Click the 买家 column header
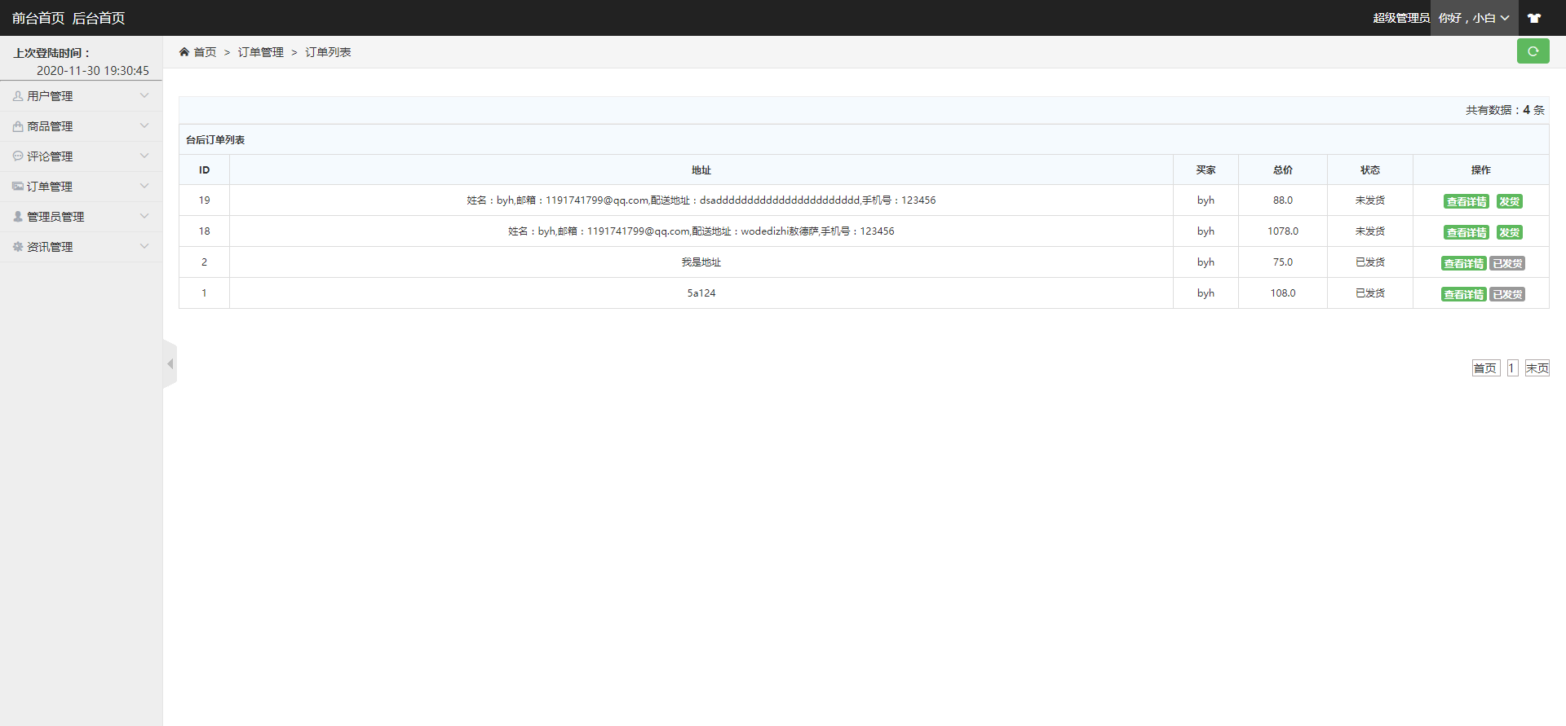 tap(1205, 170)
